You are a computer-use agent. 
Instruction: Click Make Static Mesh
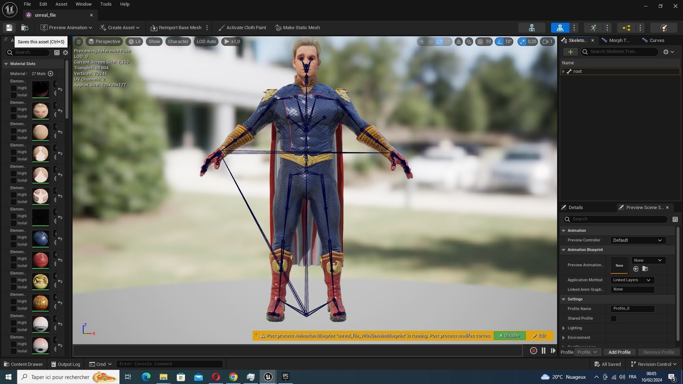[x=298, y=28]
